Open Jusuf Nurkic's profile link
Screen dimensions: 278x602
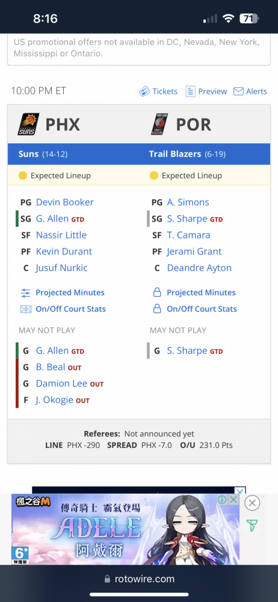point(62,268)
